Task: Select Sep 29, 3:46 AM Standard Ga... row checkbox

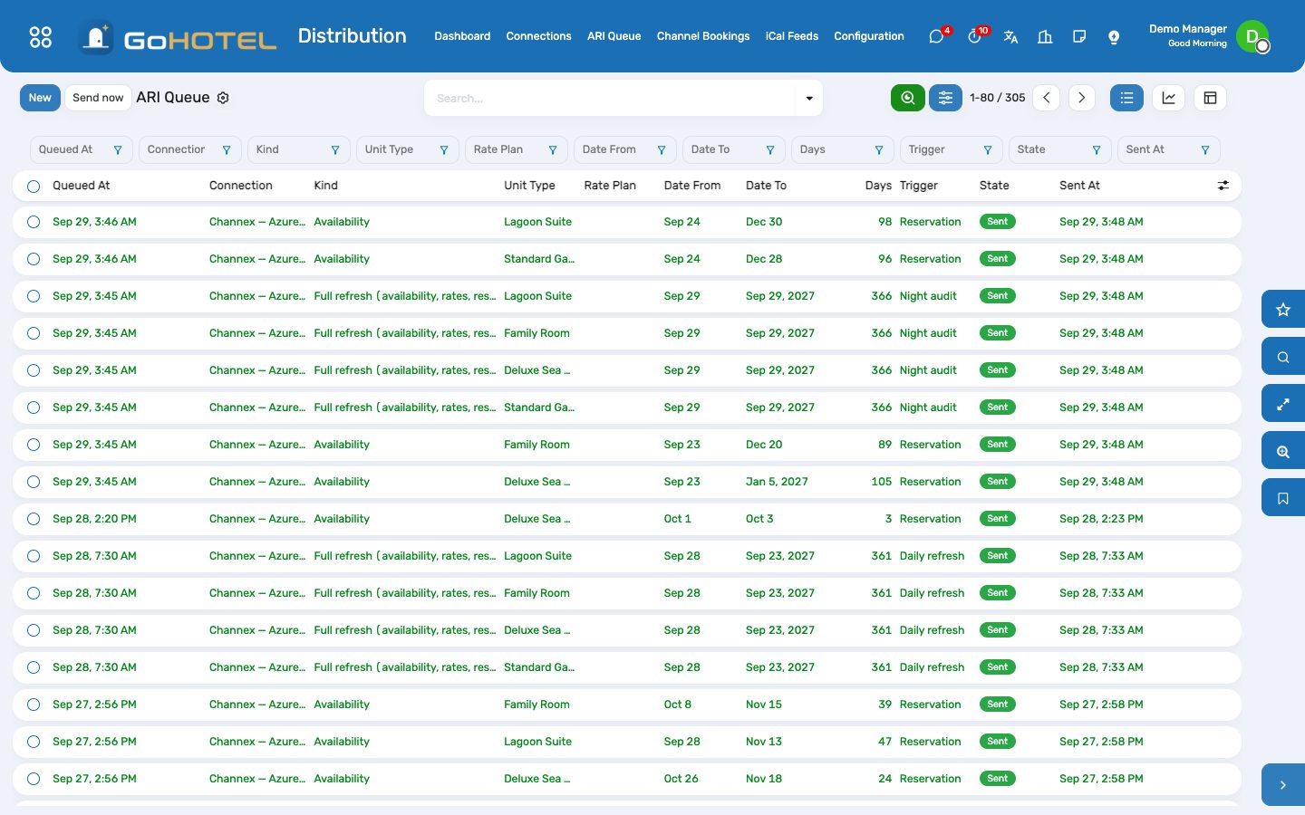Action: click(x=34, y=259)
